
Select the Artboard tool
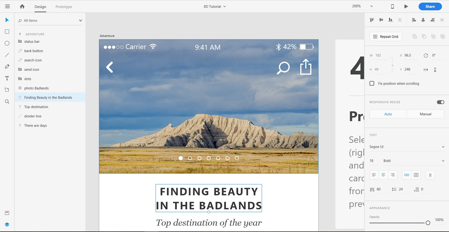7,90
